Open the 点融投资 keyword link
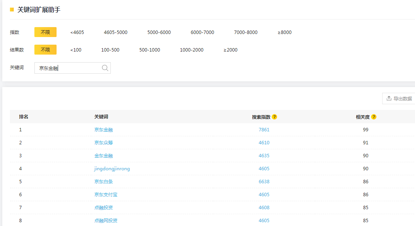 (x=104, y=208)
